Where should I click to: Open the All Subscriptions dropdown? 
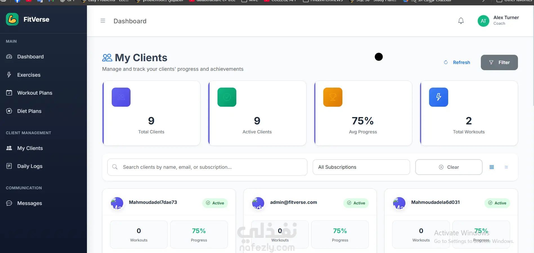[361, 167]
